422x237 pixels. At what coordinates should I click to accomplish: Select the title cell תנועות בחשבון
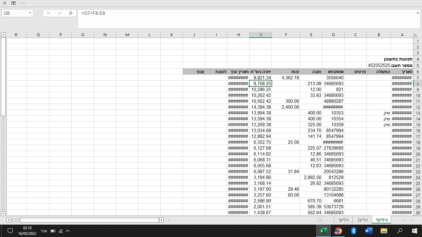point(398,59)
